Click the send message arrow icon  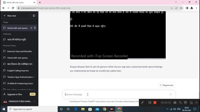[171, 94]
